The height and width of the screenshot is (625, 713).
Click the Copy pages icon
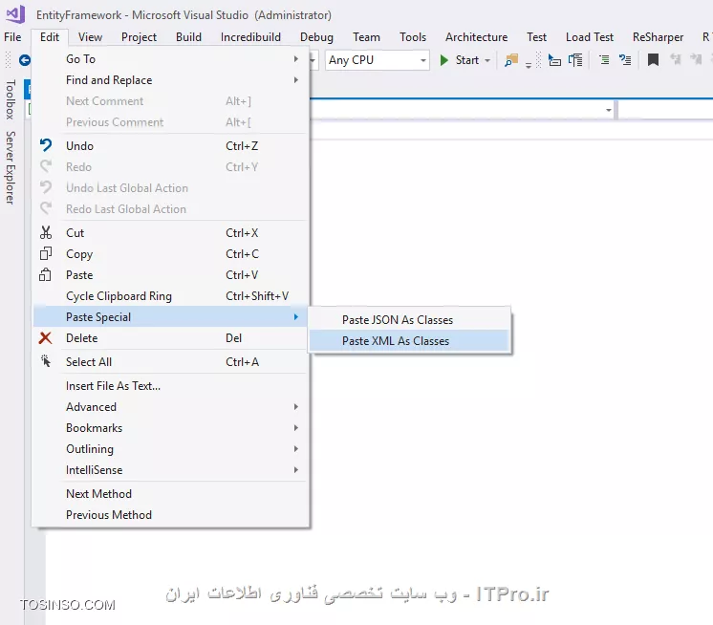46,253
